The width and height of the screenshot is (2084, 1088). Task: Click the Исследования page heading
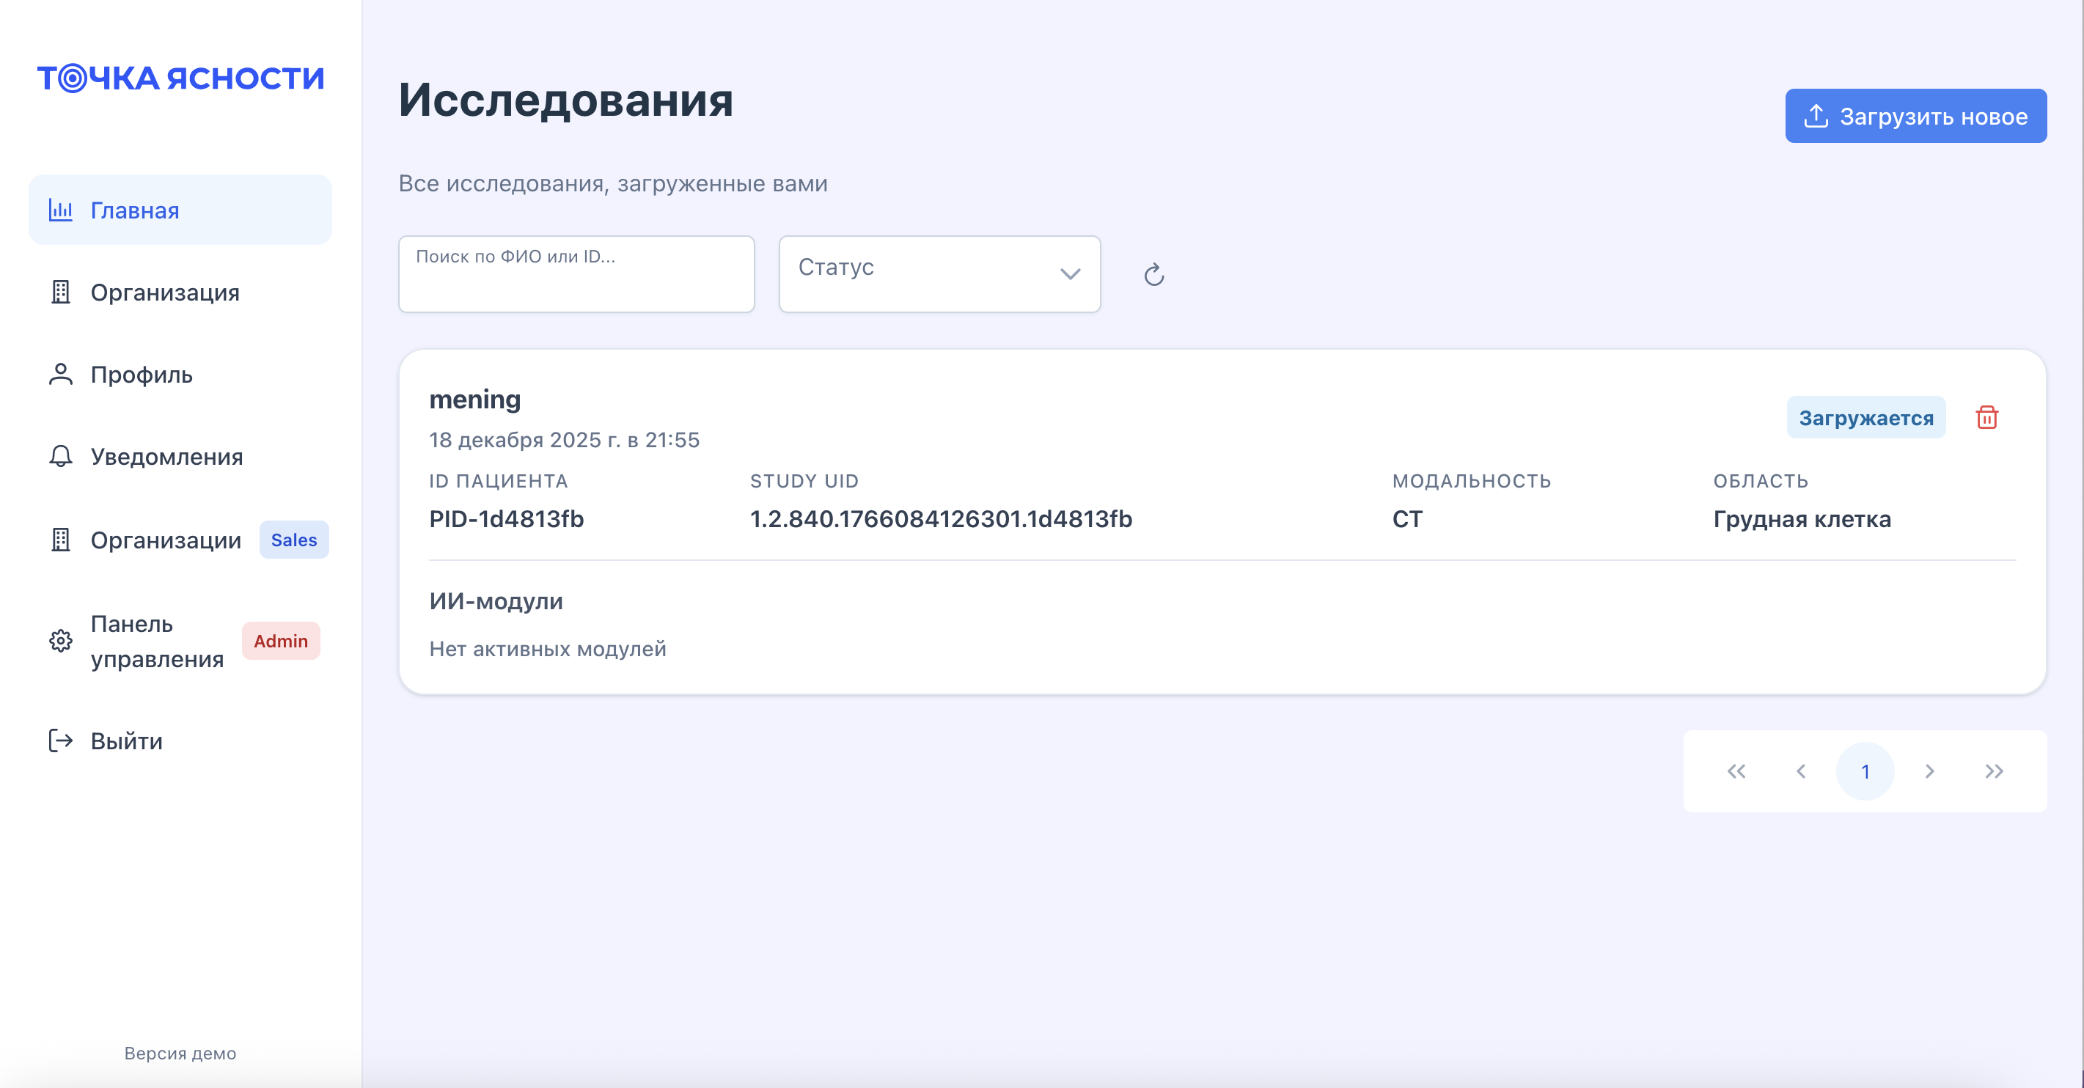(x=565, y=100)
